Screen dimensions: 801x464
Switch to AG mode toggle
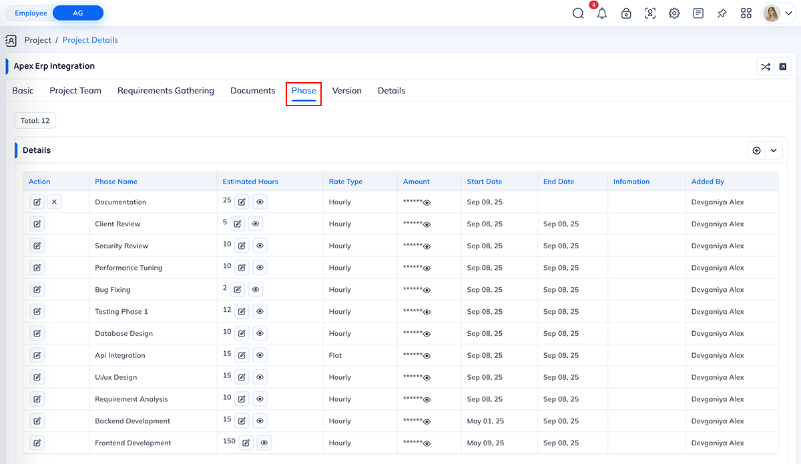[78, 13]
